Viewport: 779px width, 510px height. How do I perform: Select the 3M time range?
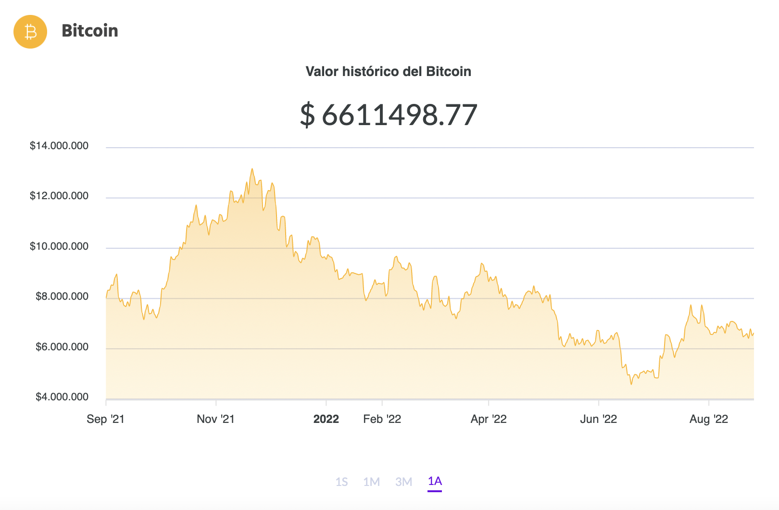point(404,481)
